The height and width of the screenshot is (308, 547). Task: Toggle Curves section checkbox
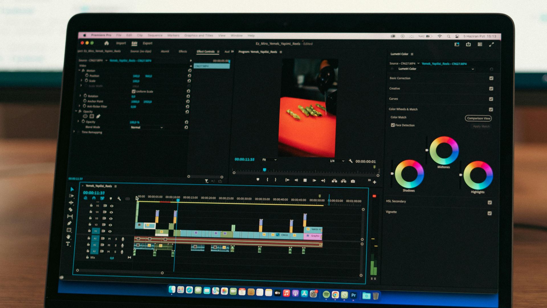[491, 99]
